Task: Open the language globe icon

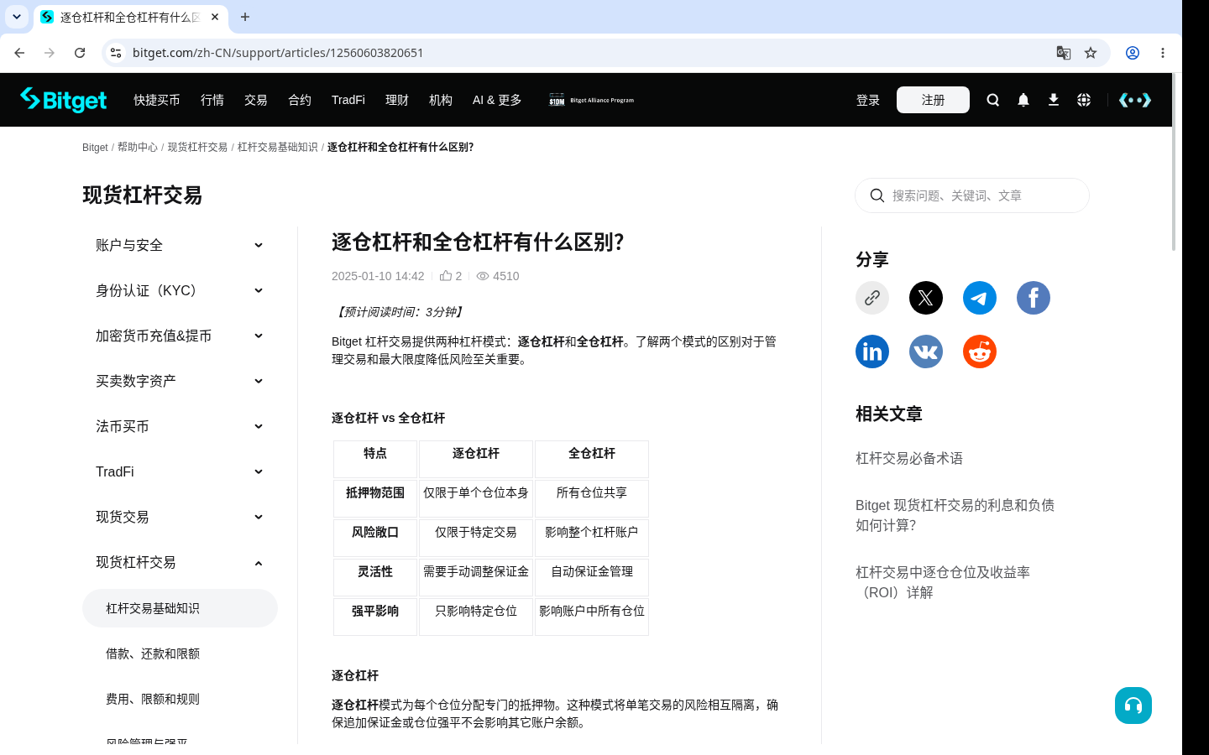Action: [x=1084, y=100]
